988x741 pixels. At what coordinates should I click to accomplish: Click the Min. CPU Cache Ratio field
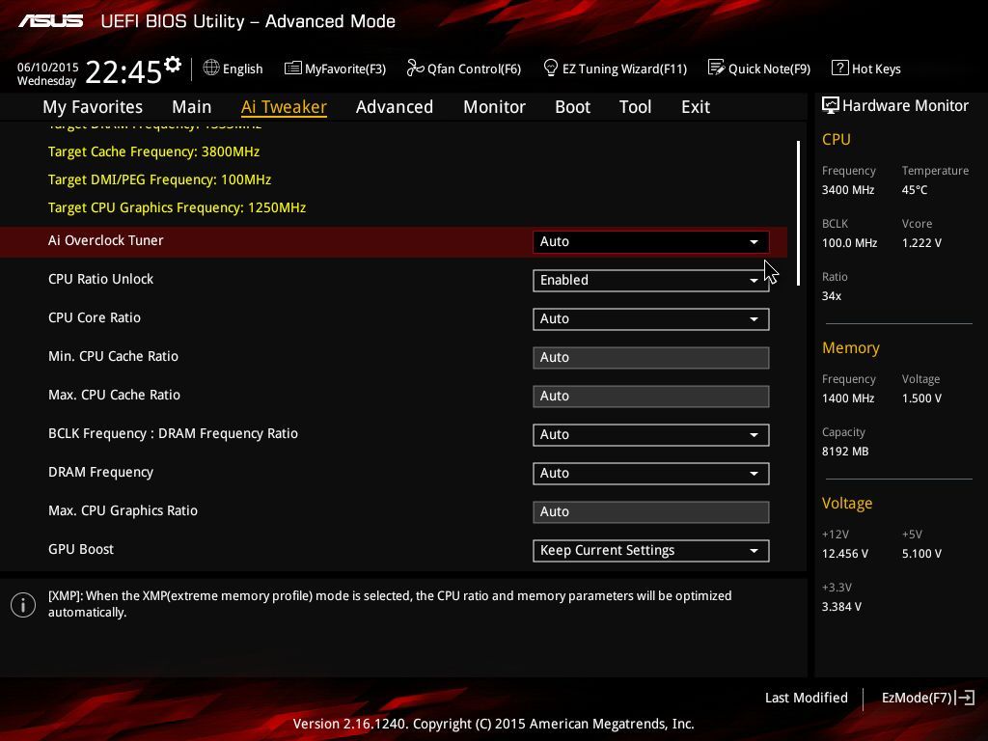point(651,357)
